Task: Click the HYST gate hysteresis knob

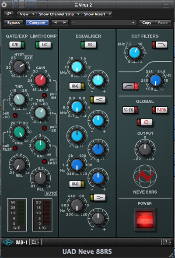Action: pos(19,66)
